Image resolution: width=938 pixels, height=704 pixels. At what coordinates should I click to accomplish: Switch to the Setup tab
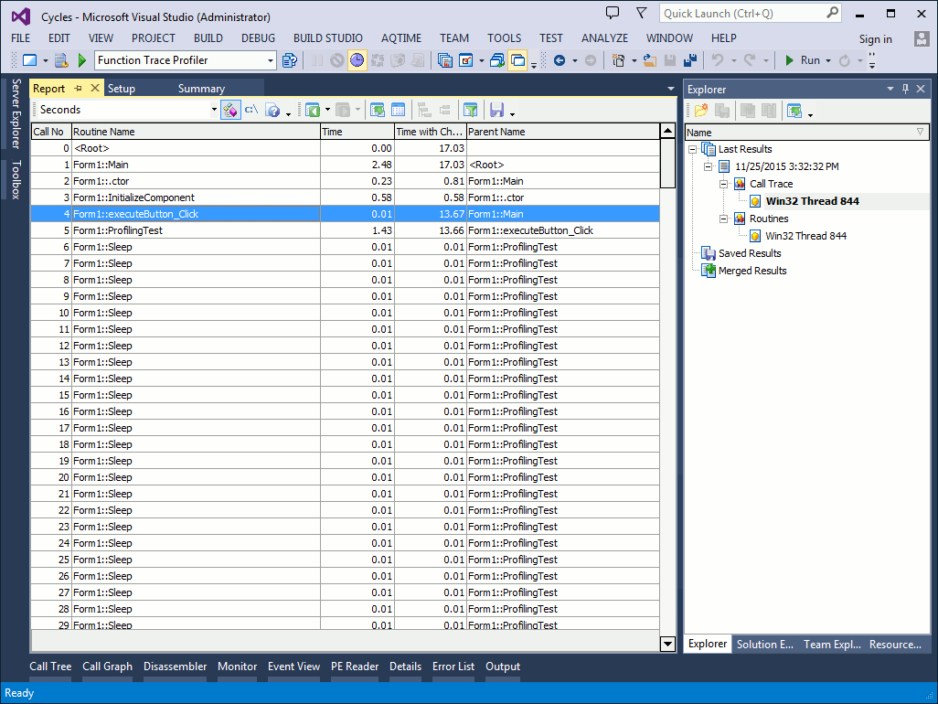[x=122, y=89]
